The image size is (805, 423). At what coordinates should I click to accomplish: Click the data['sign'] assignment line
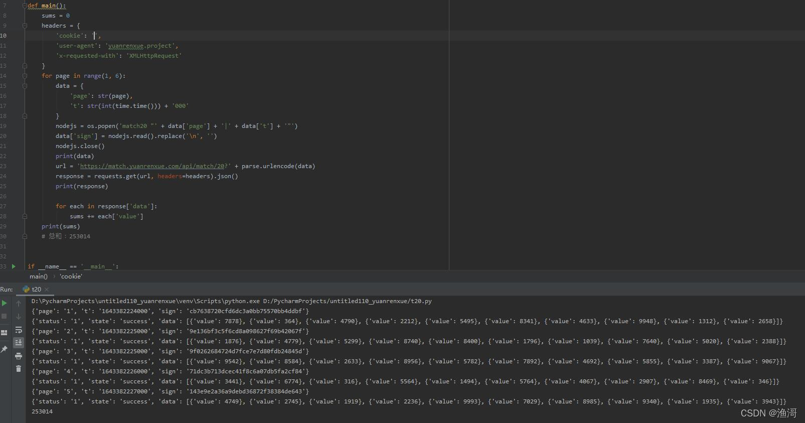(136, 136)
